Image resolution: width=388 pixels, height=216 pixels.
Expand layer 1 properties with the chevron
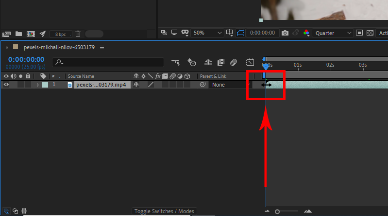click(37, 85)
